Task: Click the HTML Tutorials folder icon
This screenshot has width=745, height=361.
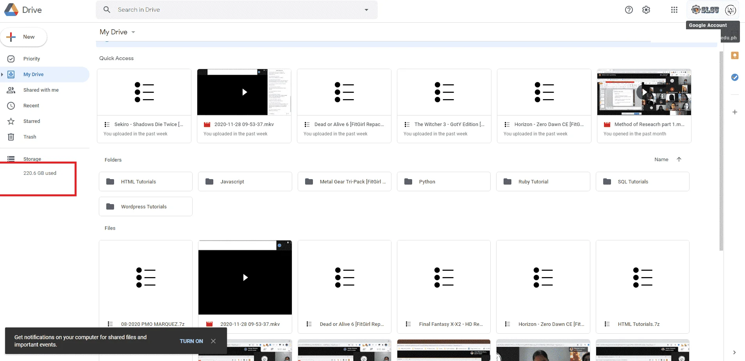Action: (x=110, y=181)
